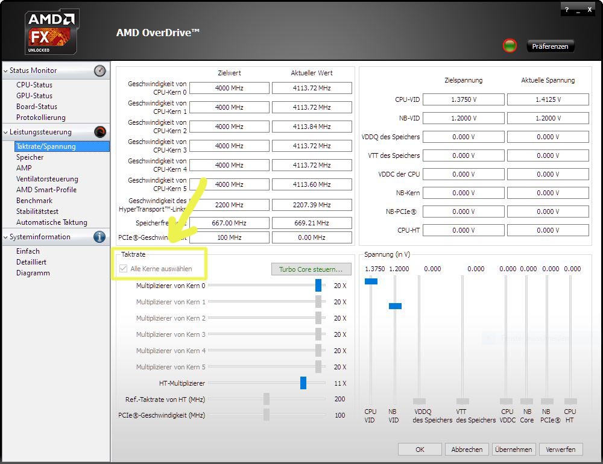Open Stabilitätstest page
This screenshot has width=603, height=464.
37,211
